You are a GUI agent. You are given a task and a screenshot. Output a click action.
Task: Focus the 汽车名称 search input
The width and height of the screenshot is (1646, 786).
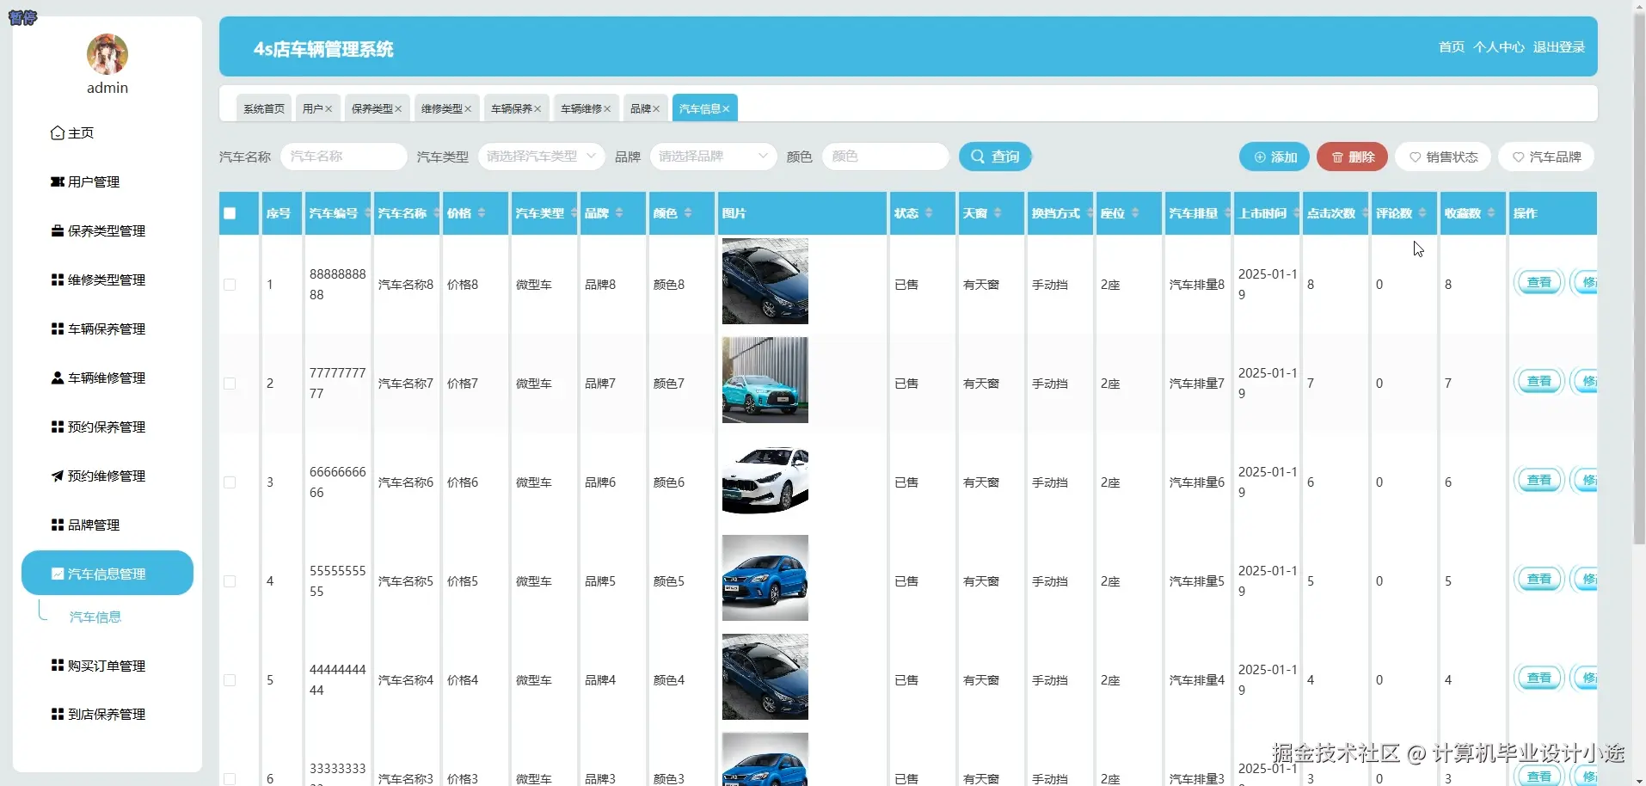pyautogui.click(x=344, y=157)
